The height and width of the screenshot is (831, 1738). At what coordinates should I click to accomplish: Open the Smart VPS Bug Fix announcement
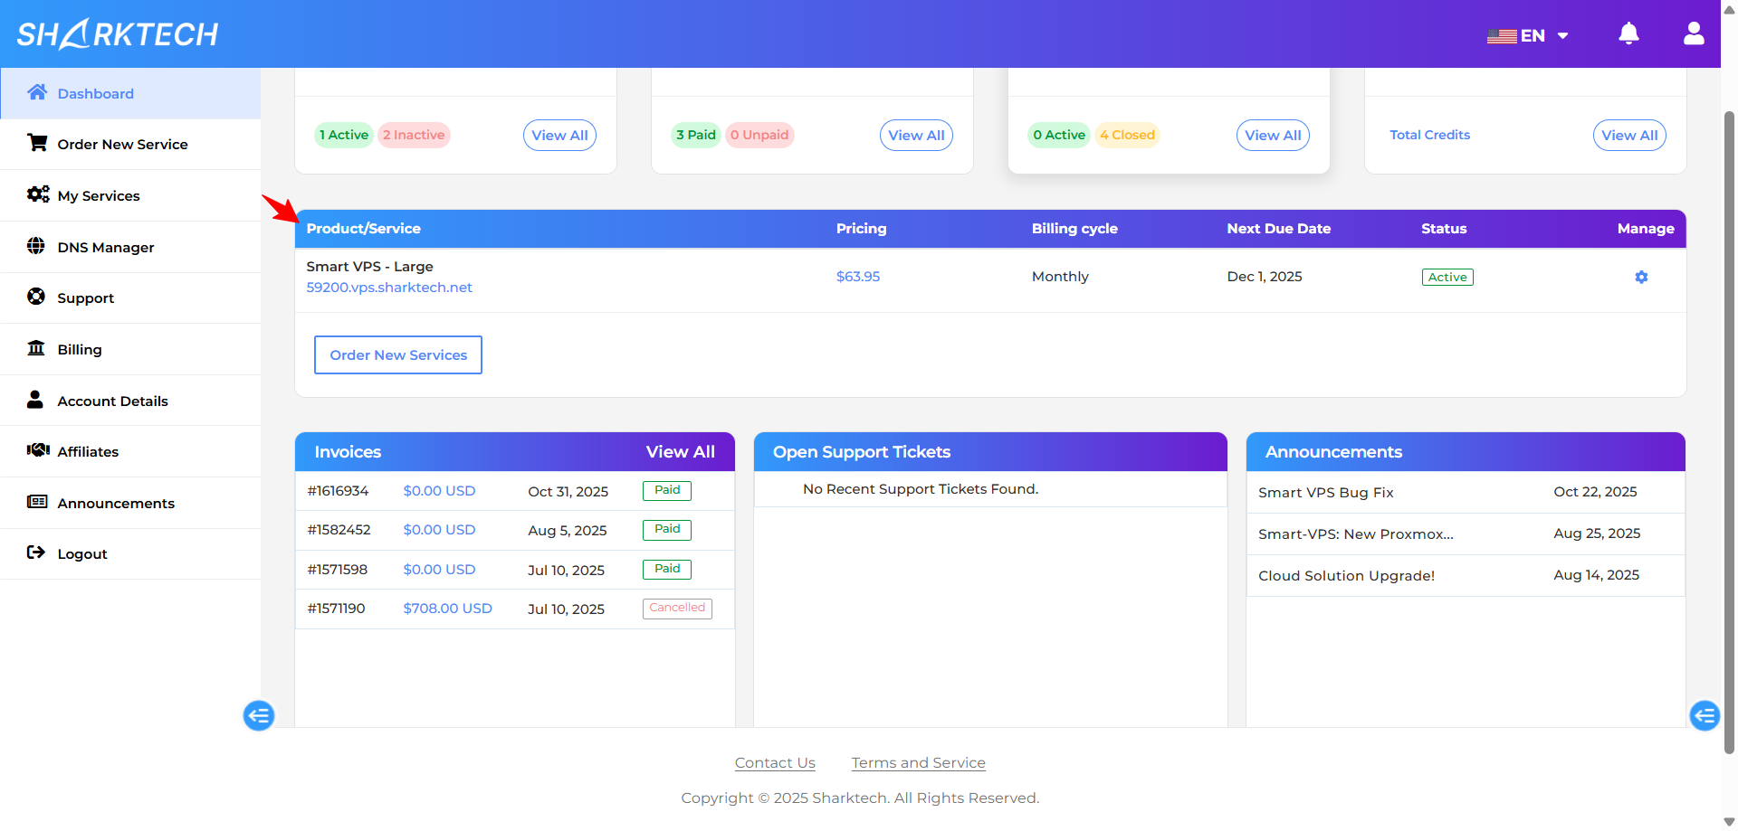coord(1325,493)
